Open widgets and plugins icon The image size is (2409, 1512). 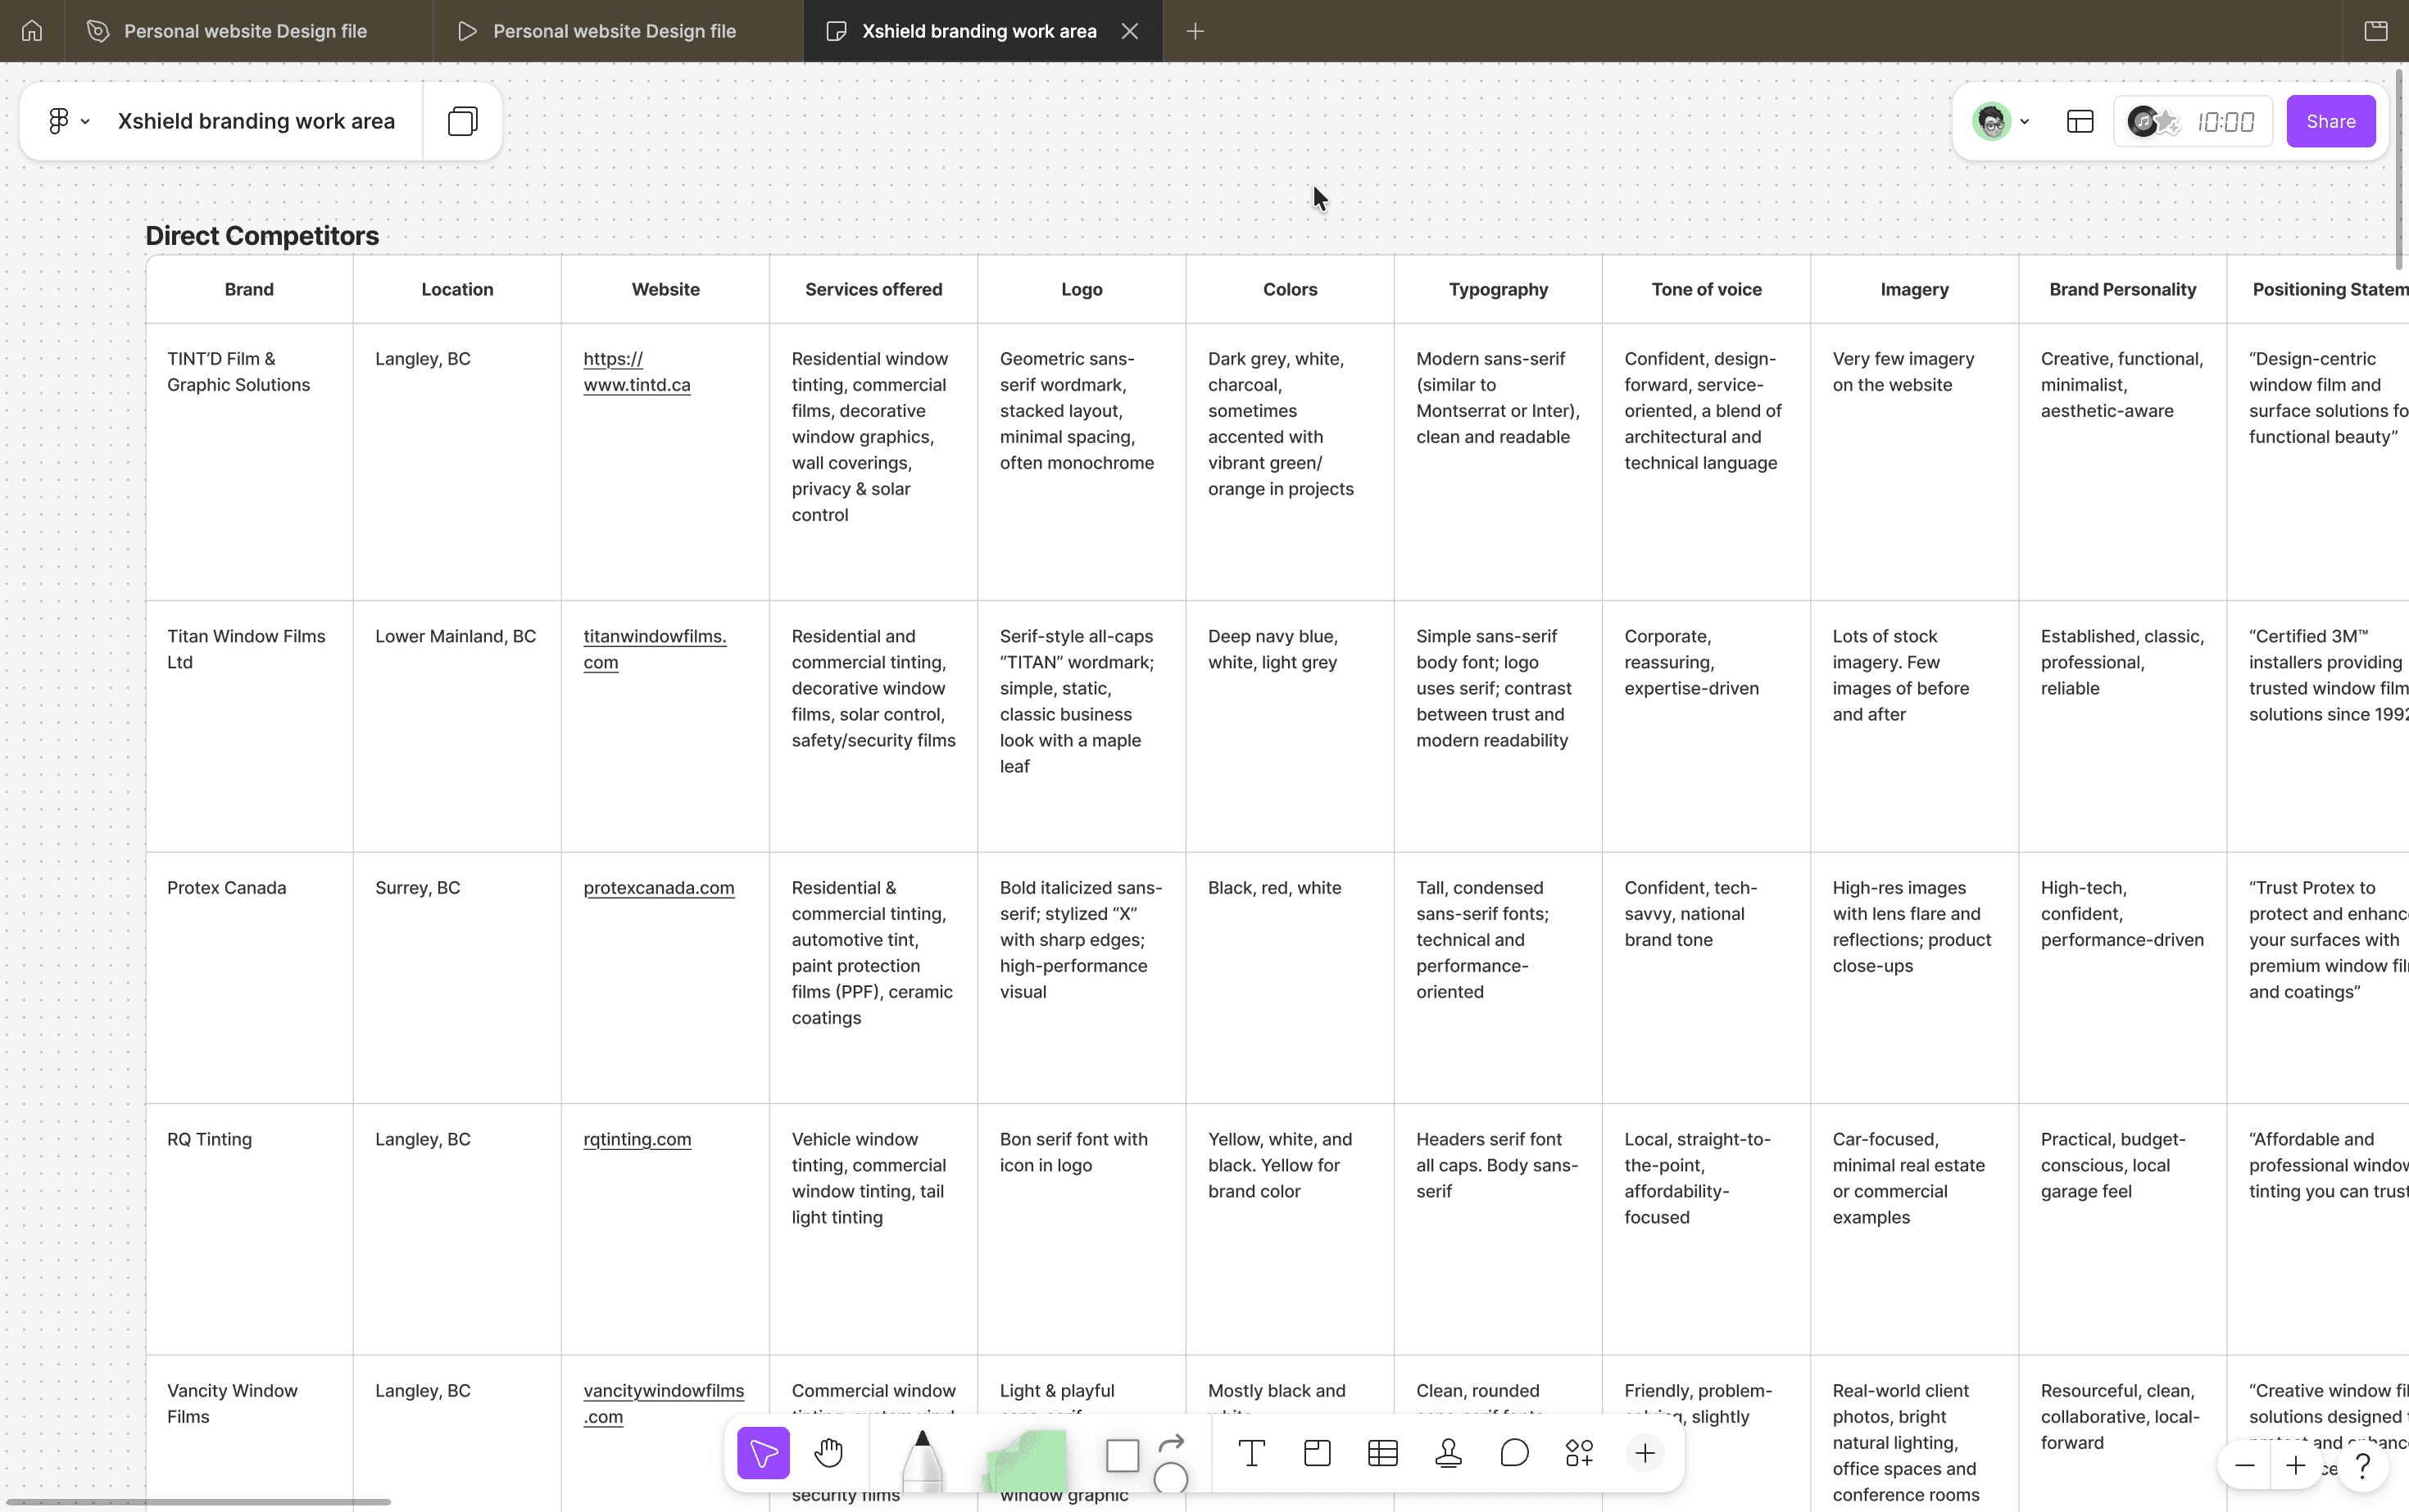point(1580,1453)
